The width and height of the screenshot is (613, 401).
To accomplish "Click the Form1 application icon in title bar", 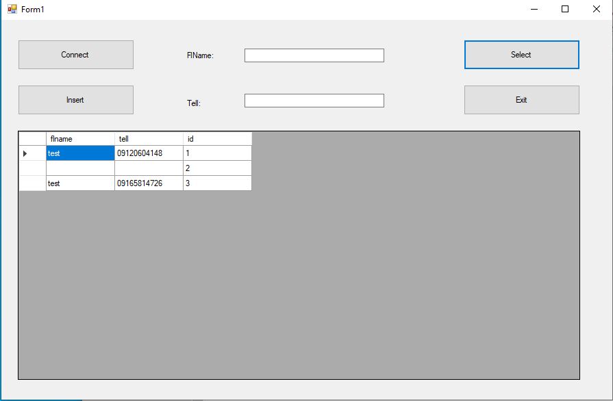I will click(12, 9).
